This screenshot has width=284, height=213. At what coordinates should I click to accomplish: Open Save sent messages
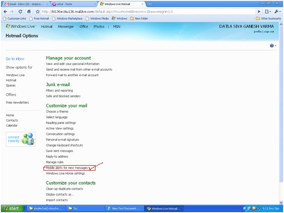pyautogui.click(x=59, y=151)
